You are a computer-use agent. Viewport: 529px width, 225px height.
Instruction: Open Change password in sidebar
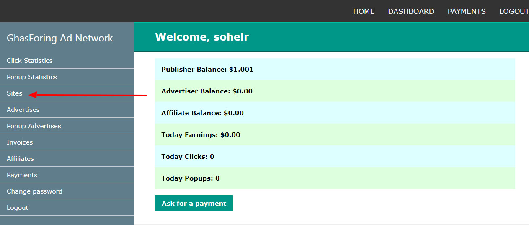(x=34, y=191)
